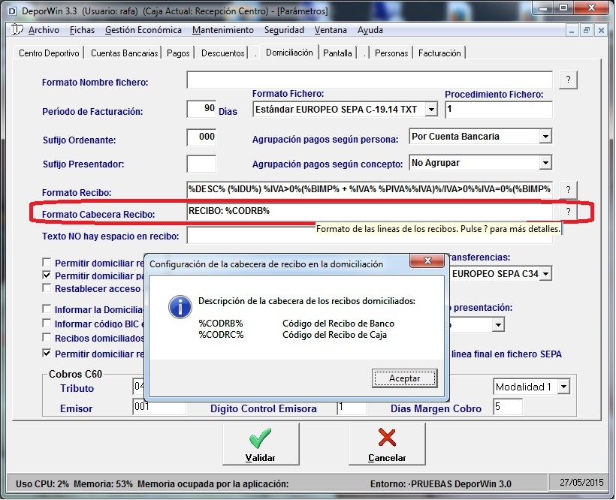Open the Gestión Económica menu
The height and width of the screenshot is (500, 616).
click(143, 30)
